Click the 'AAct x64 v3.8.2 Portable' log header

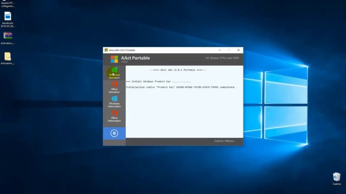pos(178,70)
